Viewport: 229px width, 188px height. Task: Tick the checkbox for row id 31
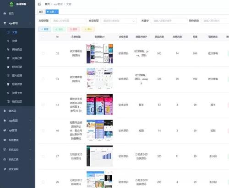tap(43, 79)
